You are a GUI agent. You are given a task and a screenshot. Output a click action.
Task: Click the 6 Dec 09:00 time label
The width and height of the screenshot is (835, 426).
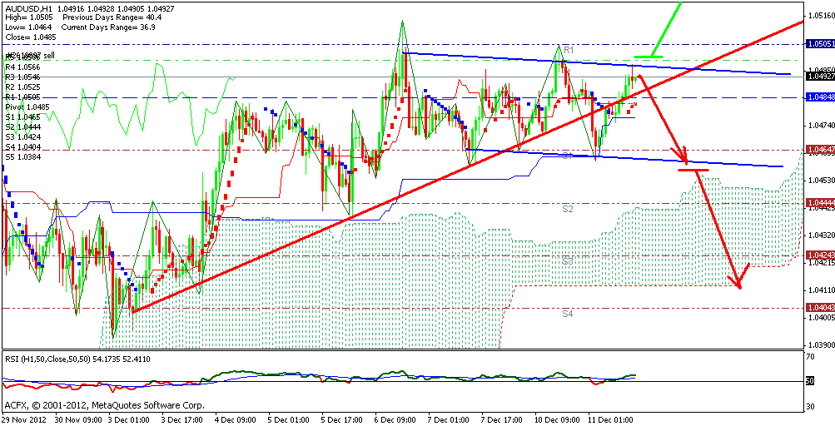point(395,420)
